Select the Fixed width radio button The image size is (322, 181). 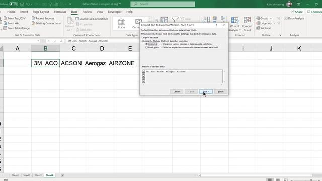(x=146, y=47)
